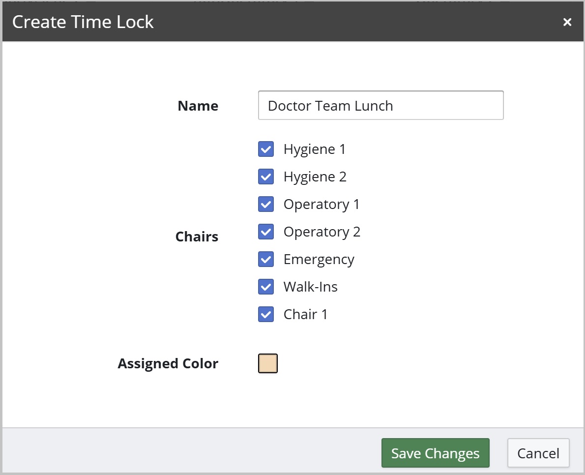585x475 pixels.
Task: Click the Emergency label text
Action: point(319,259)
